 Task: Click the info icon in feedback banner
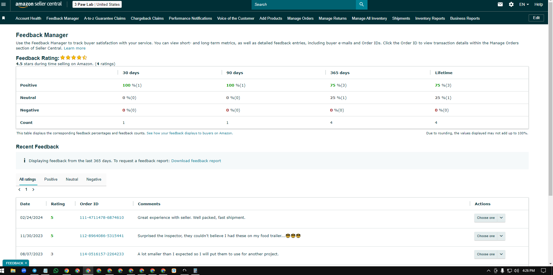24,160
